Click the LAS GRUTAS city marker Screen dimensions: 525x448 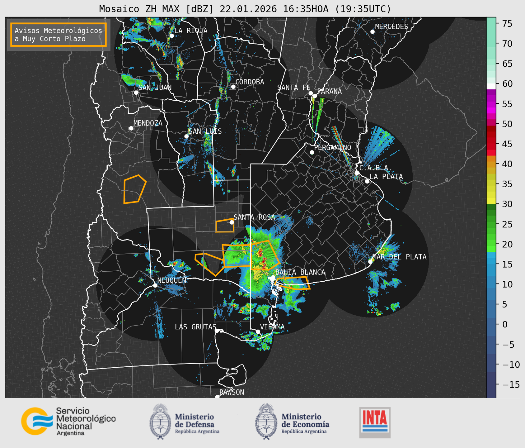point(217,331)
